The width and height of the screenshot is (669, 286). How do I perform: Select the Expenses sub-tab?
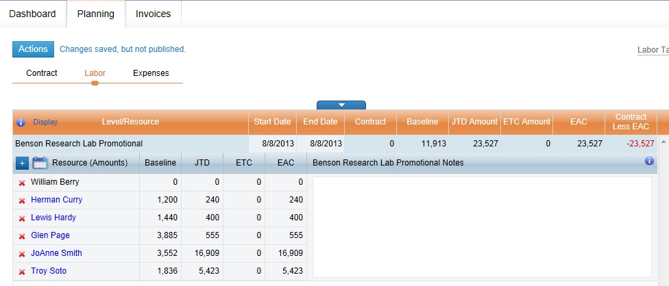(x=151, y=73)
